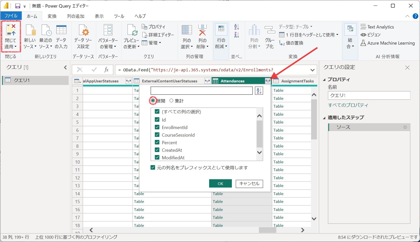This screenshot has height=242, width=420.
Task: Open Use First Row as Headers dropdown
Action: [309, 35]
